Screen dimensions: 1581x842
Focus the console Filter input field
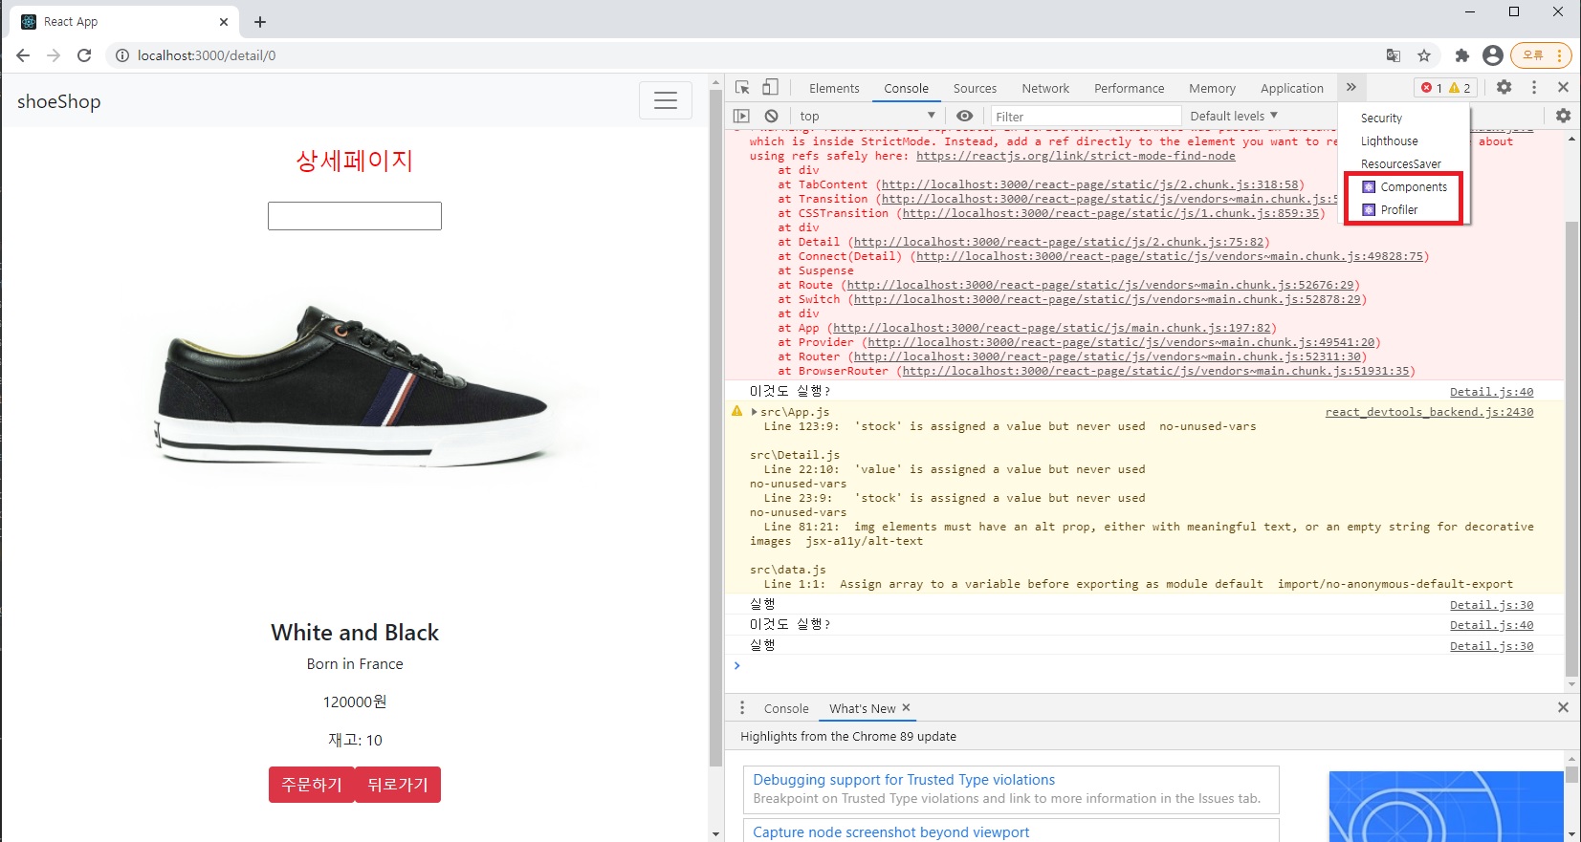click(x=1085, y=117)
